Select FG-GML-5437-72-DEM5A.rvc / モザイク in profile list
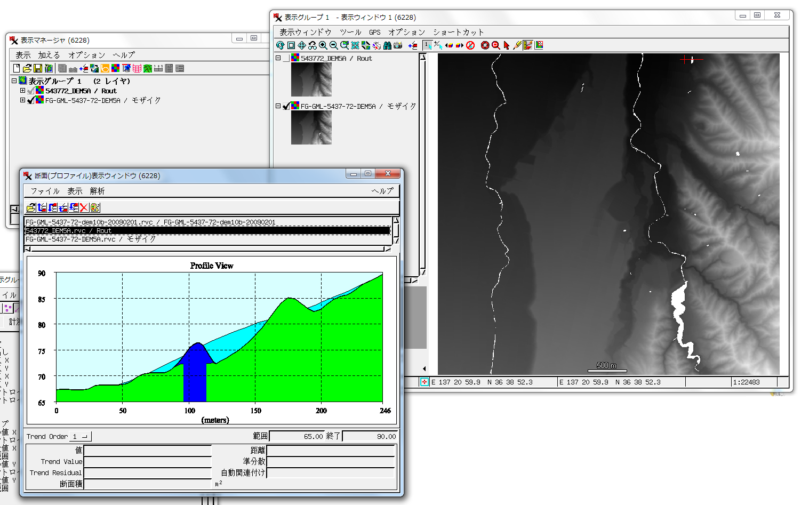Viewport: 801px width, 505px height. click(207, 239)
